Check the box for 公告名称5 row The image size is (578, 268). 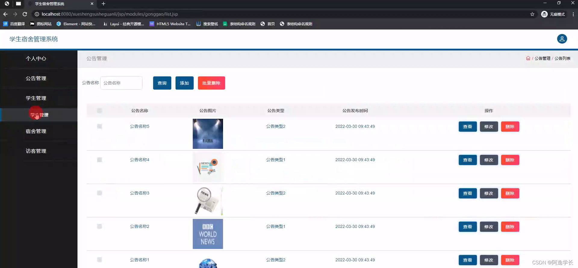pos(100,126)
